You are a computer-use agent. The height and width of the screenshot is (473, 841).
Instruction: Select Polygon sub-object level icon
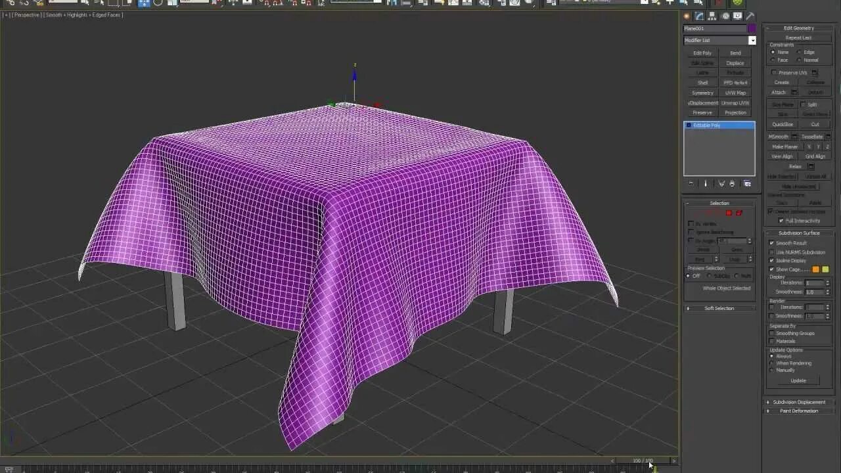click(729, 213)
